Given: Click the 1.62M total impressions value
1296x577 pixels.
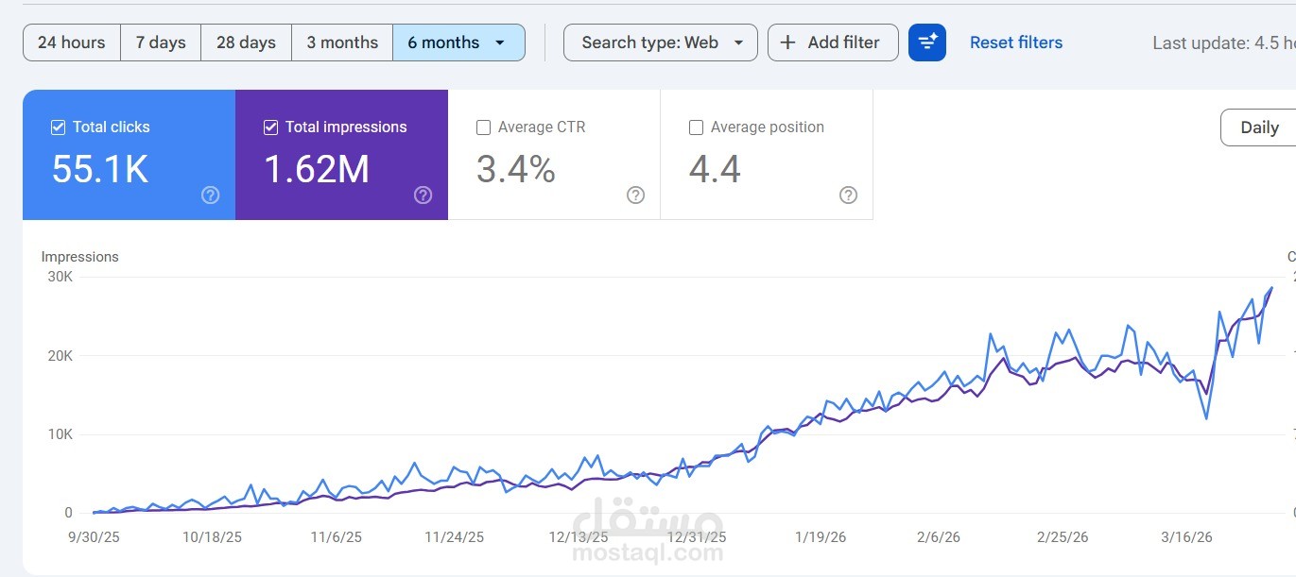Looking at the screenshot, I should [317, 169].
